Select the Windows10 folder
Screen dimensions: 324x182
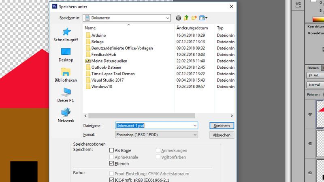click(99, 87)
